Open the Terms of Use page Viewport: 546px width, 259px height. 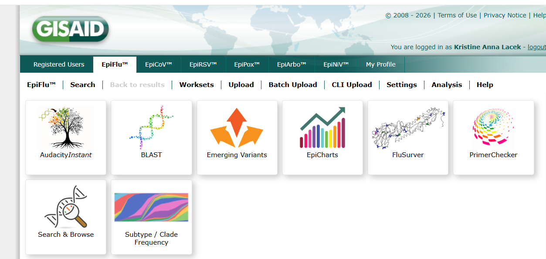[x=457, y=15]
